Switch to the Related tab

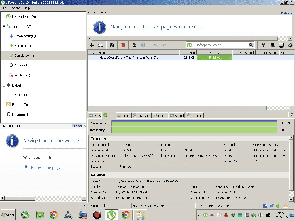coord(195,116)
